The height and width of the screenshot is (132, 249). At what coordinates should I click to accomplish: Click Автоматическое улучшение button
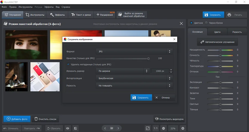coord(217,42)
